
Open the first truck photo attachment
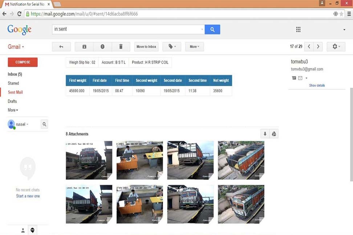click(89, 160)
